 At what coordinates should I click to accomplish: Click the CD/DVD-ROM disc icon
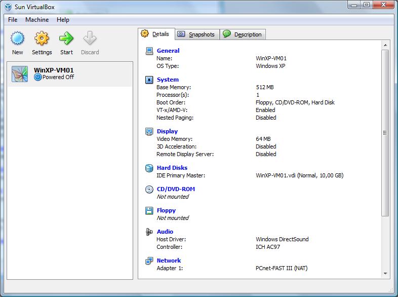(149, 189)
